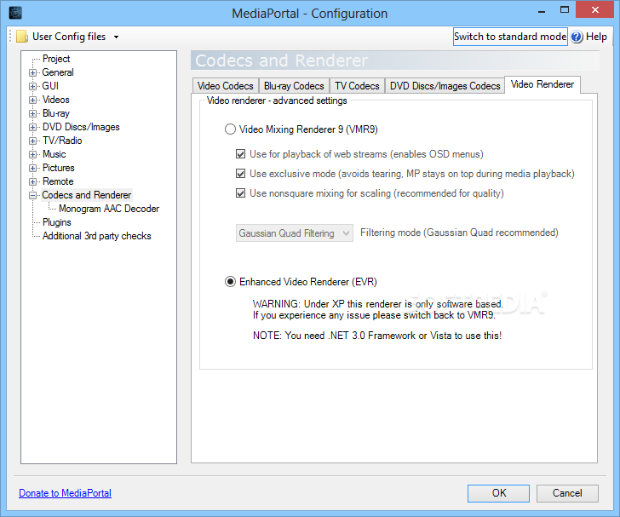Expand the Pictures tree node
The height and width of the screenshot is (517, 620).
coord(33,168)
